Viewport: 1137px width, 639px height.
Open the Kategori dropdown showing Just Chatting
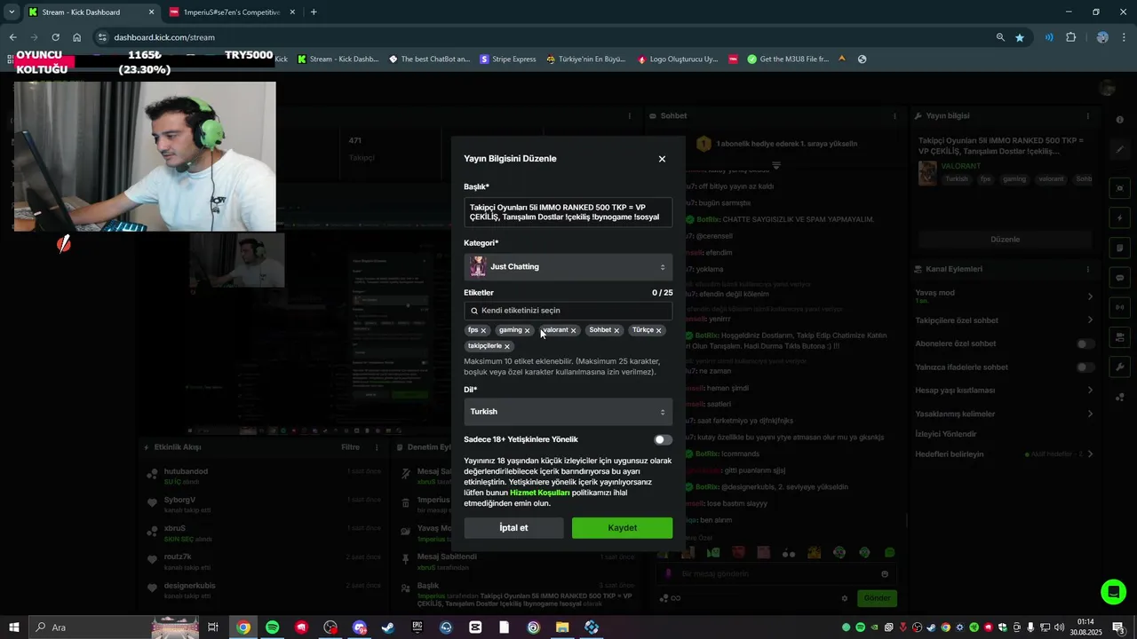[568, 267]
